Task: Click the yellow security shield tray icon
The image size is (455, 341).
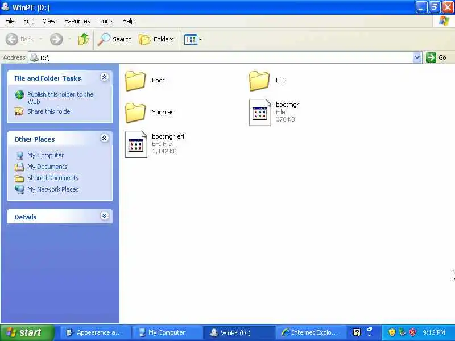Action: pos(392,332)
